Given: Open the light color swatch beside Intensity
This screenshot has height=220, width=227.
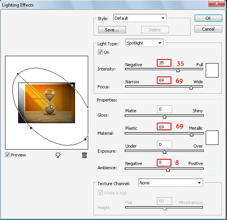Looking at the screenshot, I should [212, 70].
